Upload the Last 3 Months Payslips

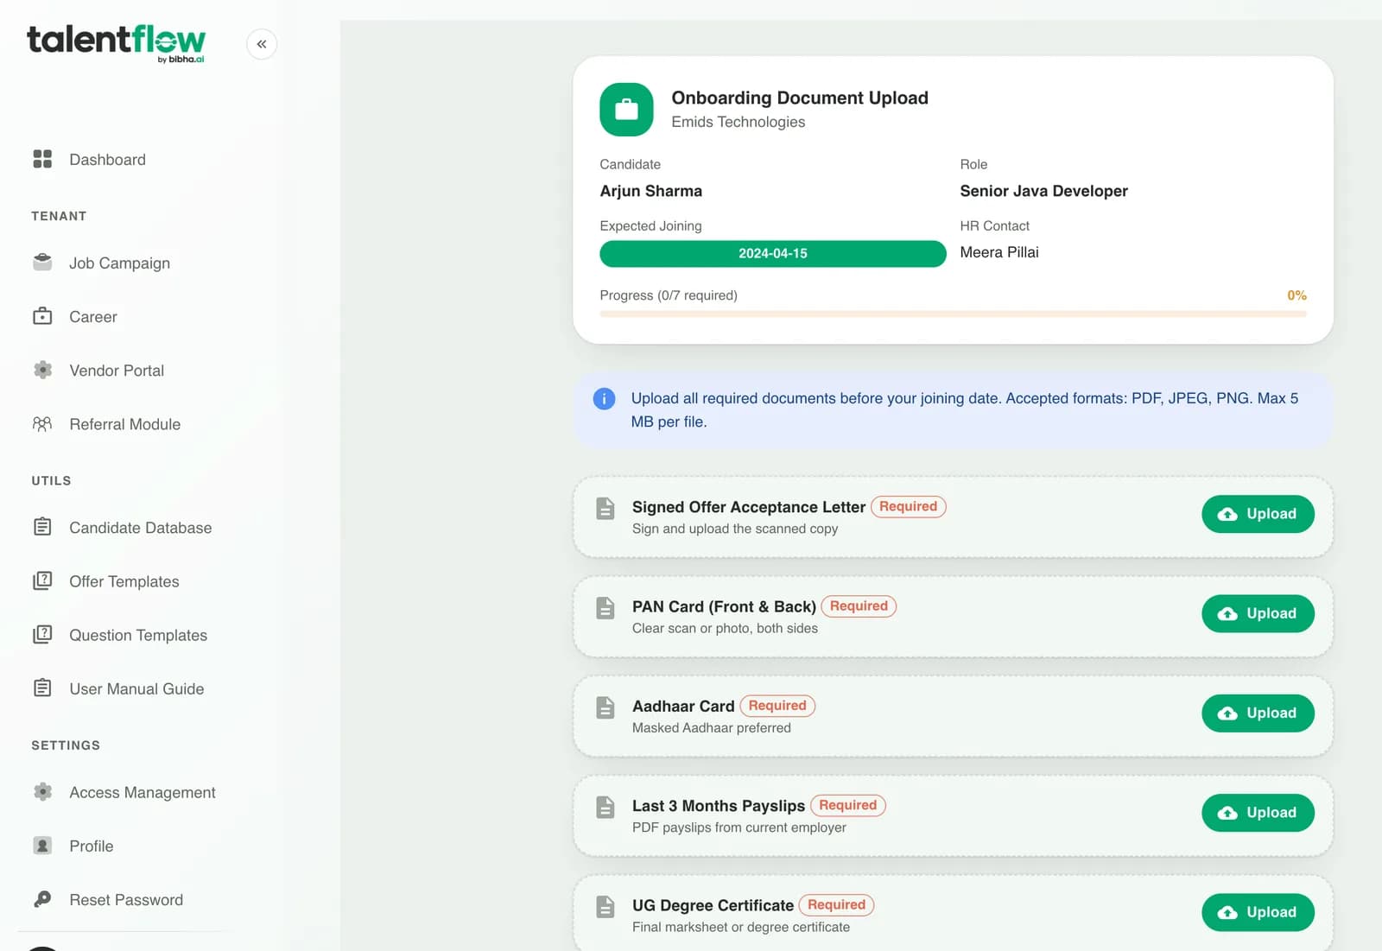(1258, 813)
